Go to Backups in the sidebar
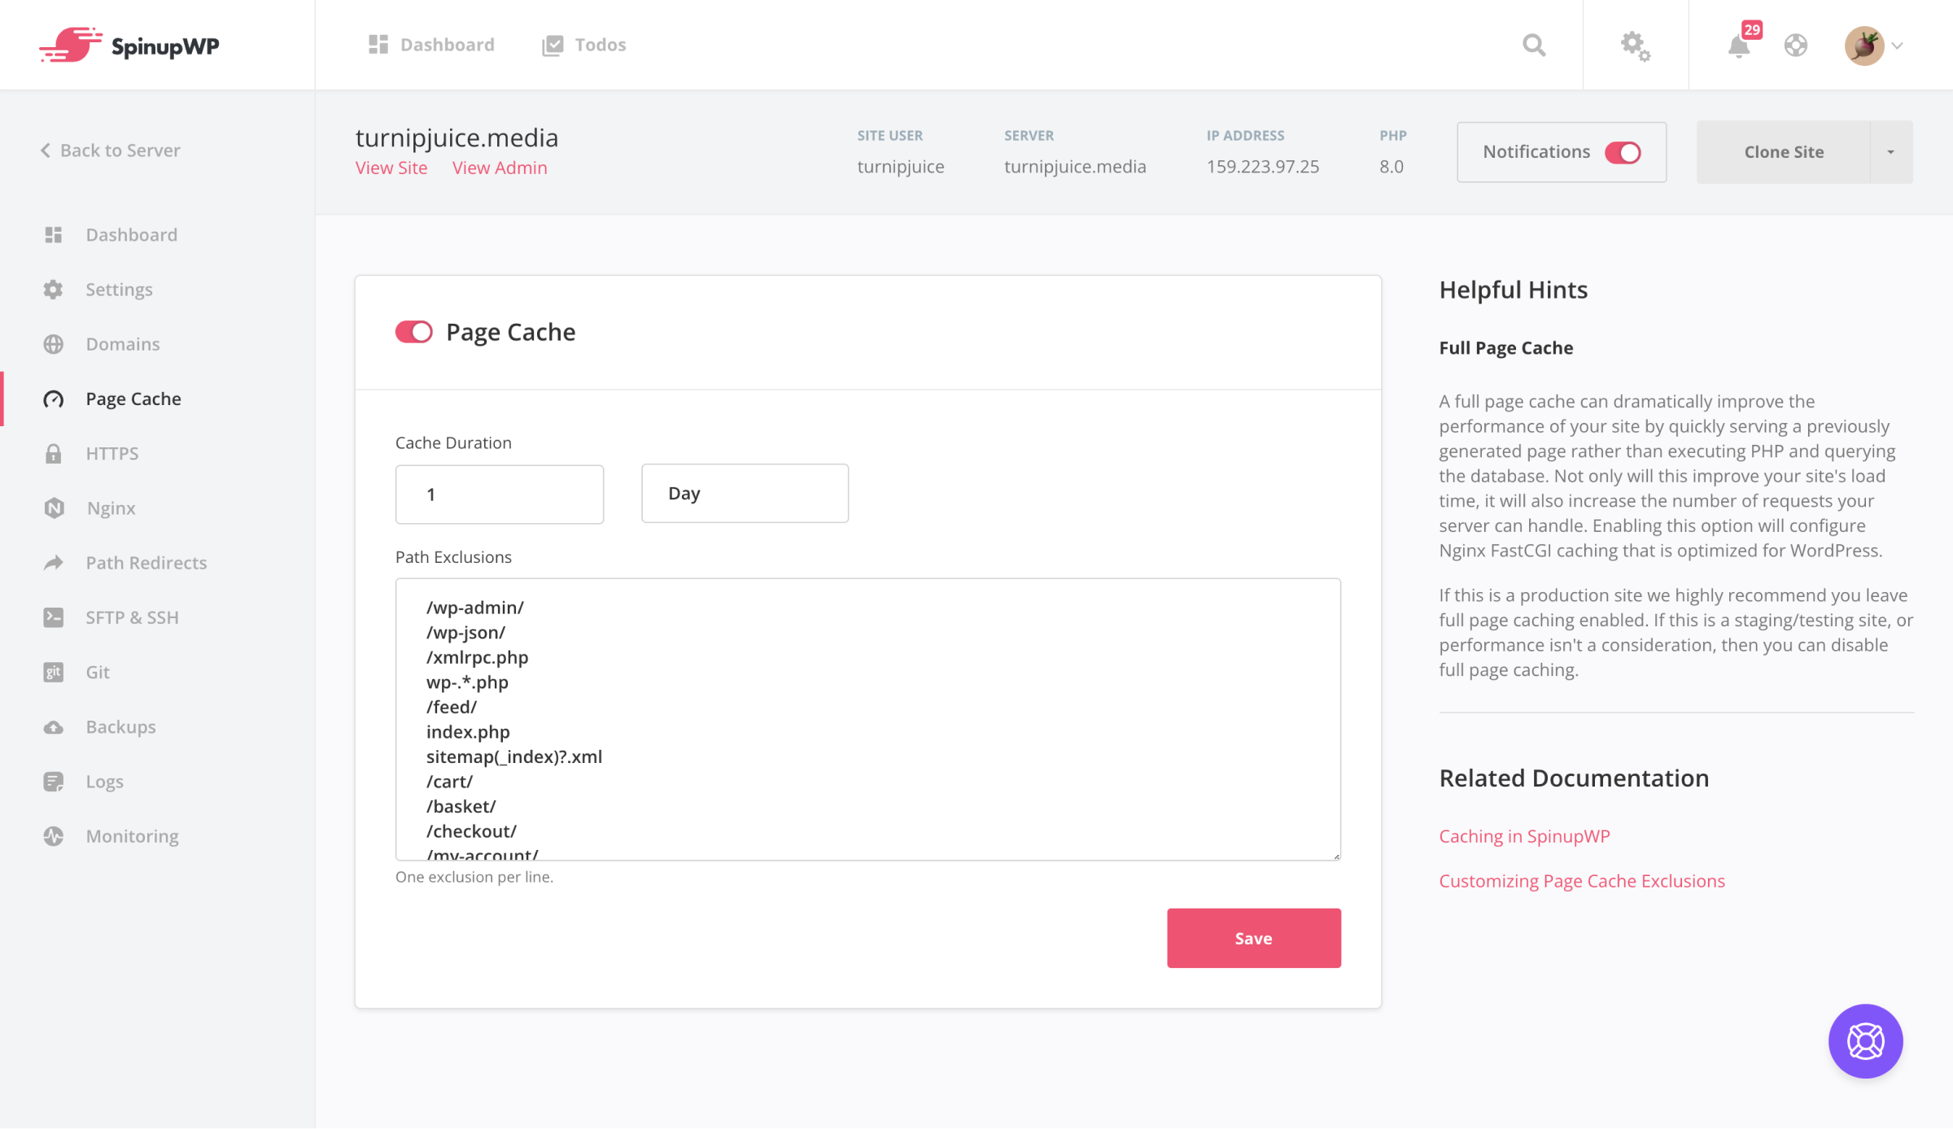The height and width of the screenshot is (1129, 1953). tap(120, 726)
